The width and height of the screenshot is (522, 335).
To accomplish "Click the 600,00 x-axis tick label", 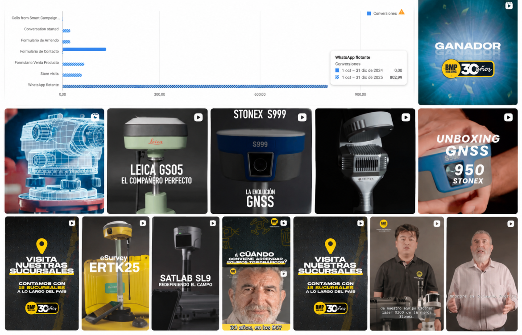I will 260,95.
